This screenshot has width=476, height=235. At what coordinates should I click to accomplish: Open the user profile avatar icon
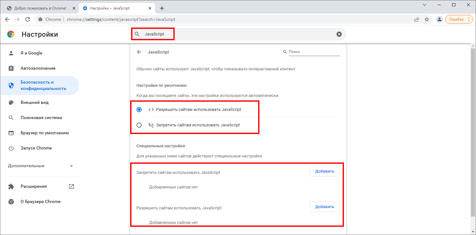tap(439, 19)
